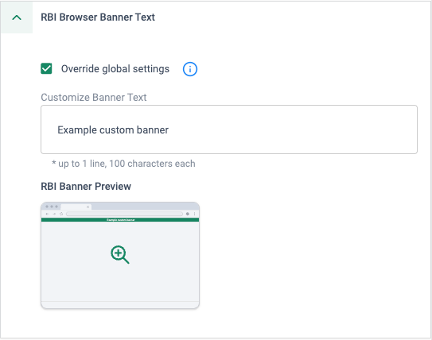
Task: Open the info tooltip beside Override global settings
Action: 190,69
